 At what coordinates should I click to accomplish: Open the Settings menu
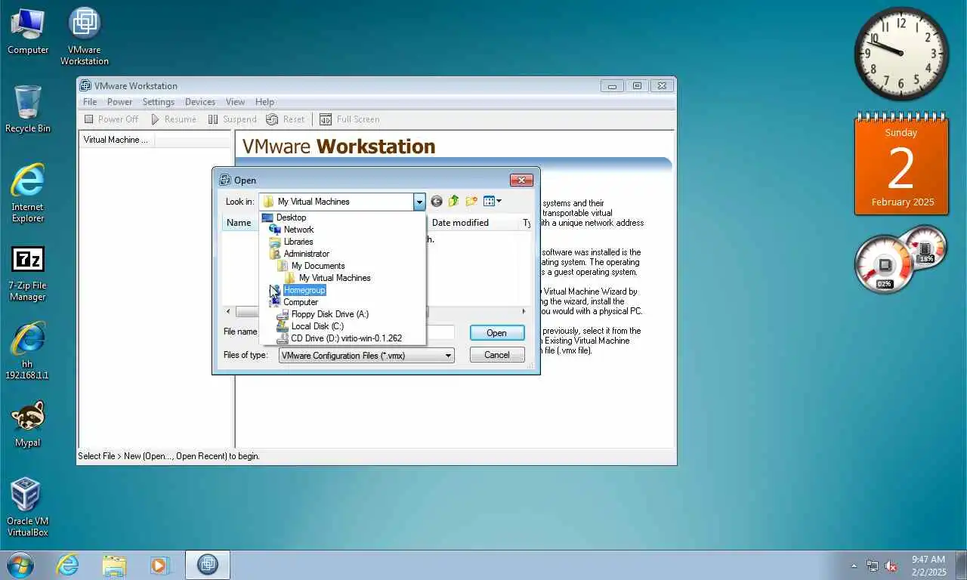pyautogui.click(x=159, y=102)
